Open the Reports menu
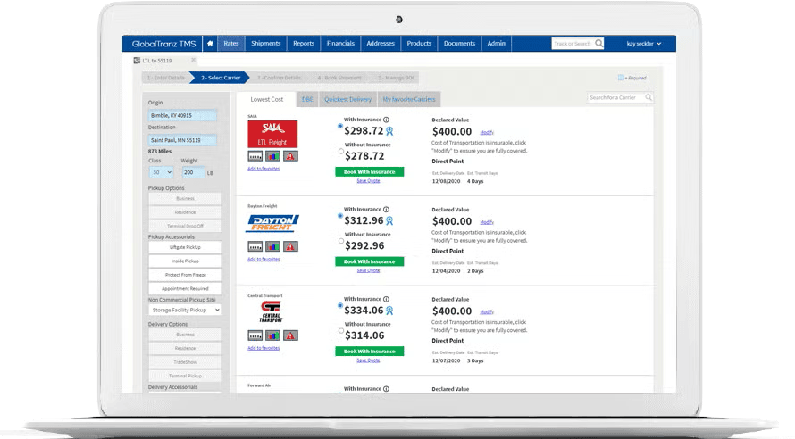 304,44
